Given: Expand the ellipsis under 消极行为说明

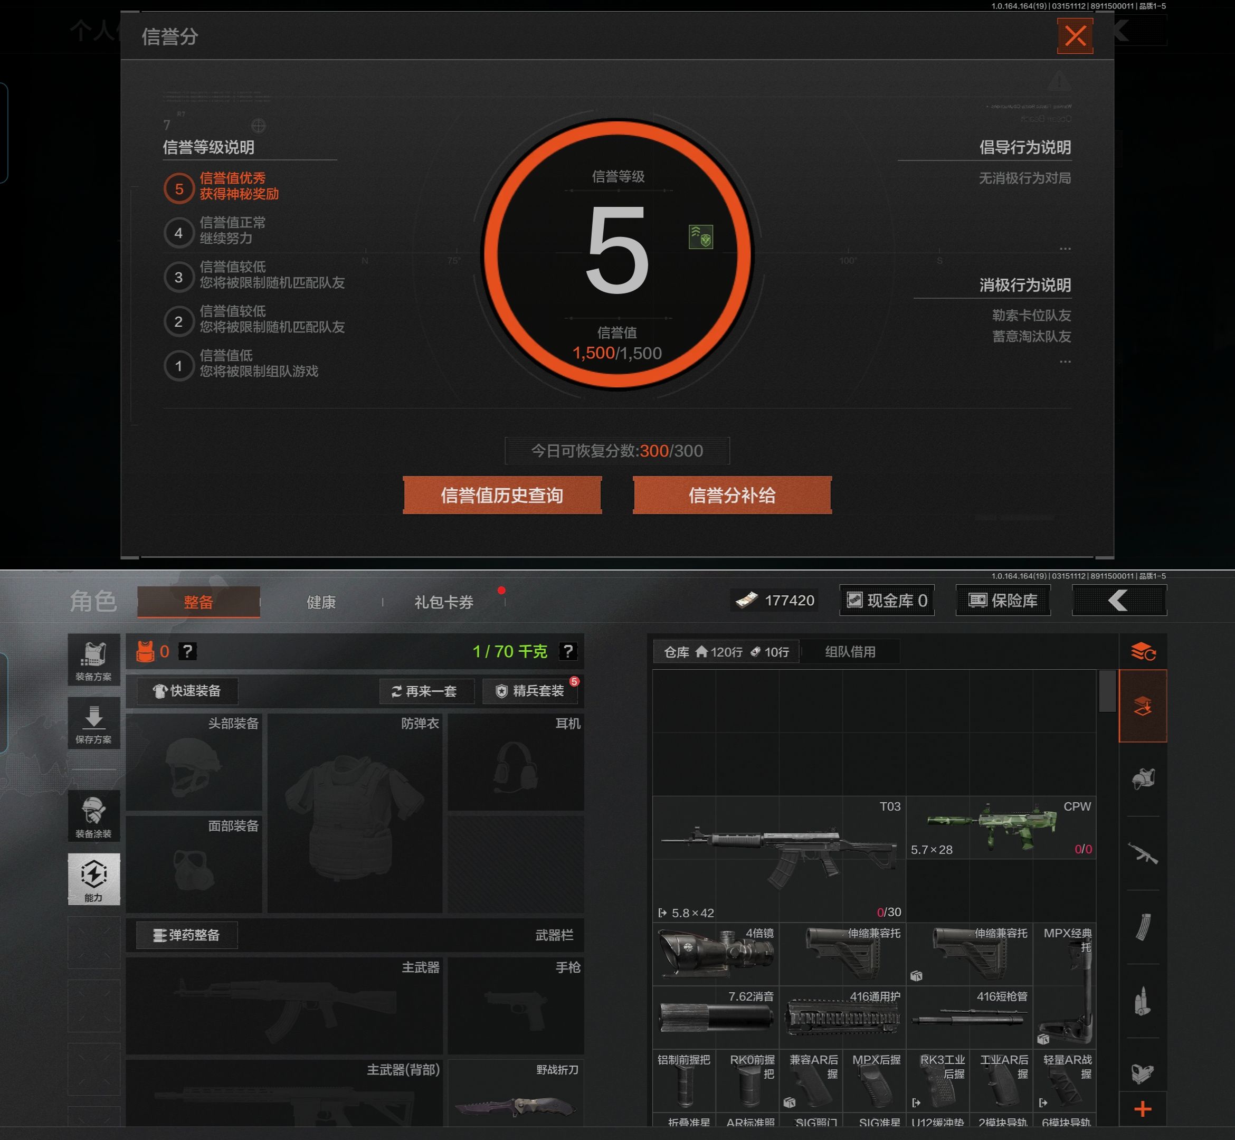Looking at the screenshot, I should pos(1065,362).
